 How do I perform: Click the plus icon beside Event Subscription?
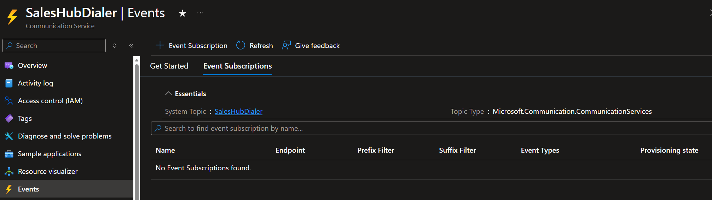tap(160, 45)
